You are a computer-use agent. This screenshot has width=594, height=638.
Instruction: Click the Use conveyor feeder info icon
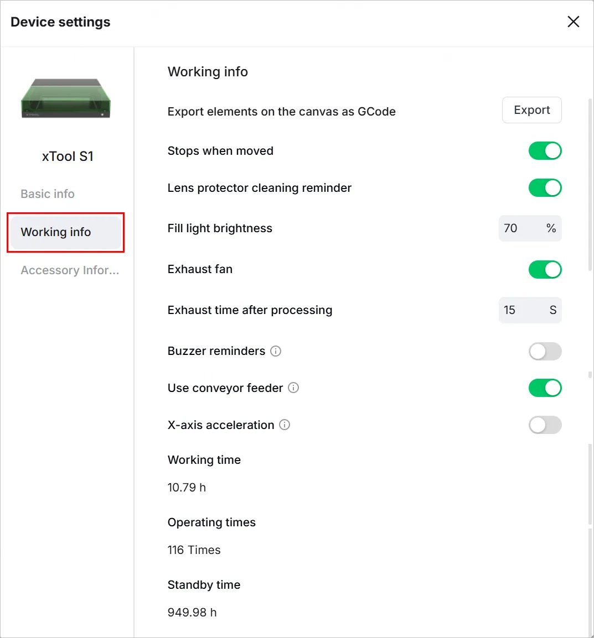[293, 388]
